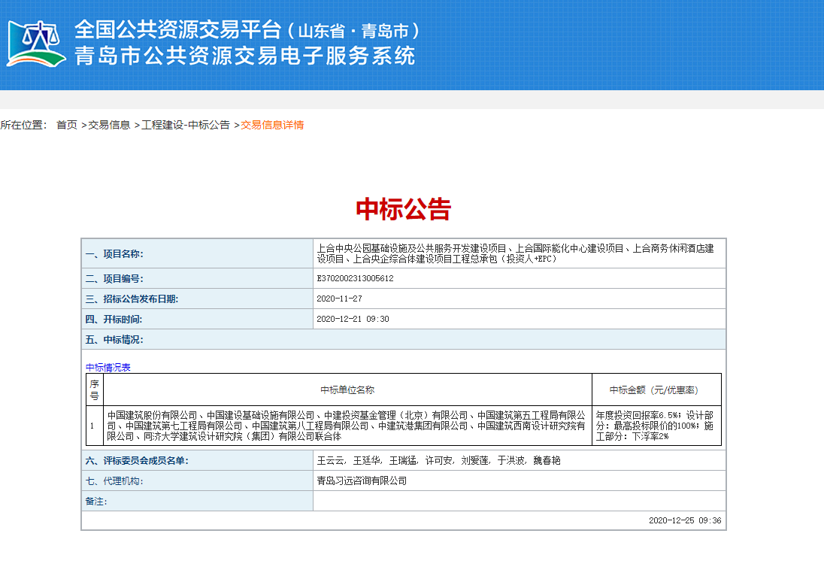Click the 全国公共资源交易平台 header title
824x579 pixels.
(177, 30)
